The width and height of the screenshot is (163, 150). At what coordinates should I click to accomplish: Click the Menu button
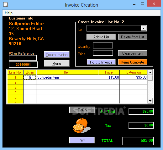point(57,63)
